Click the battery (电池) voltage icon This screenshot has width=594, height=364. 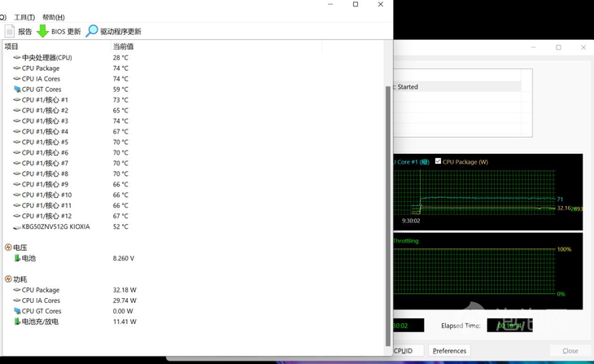point(17,258)
